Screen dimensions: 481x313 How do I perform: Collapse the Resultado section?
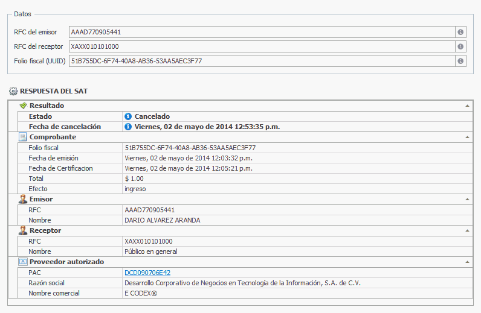(x=467, y=106)
